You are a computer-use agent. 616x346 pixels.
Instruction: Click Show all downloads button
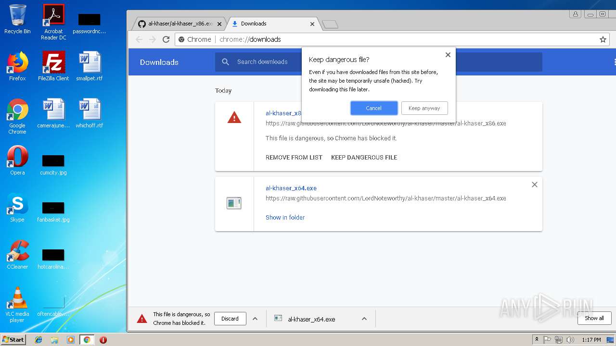click(594, 318)
